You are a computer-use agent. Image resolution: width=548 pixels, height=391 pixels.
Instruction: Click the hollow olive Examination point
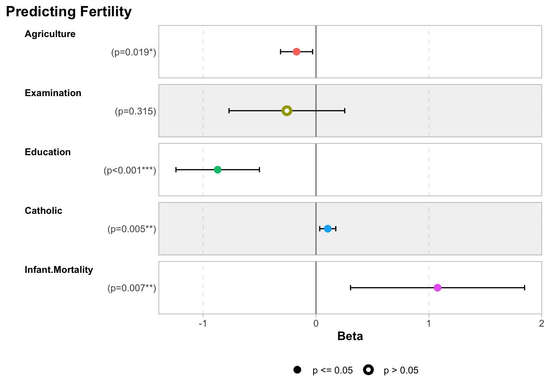[287, 111]
